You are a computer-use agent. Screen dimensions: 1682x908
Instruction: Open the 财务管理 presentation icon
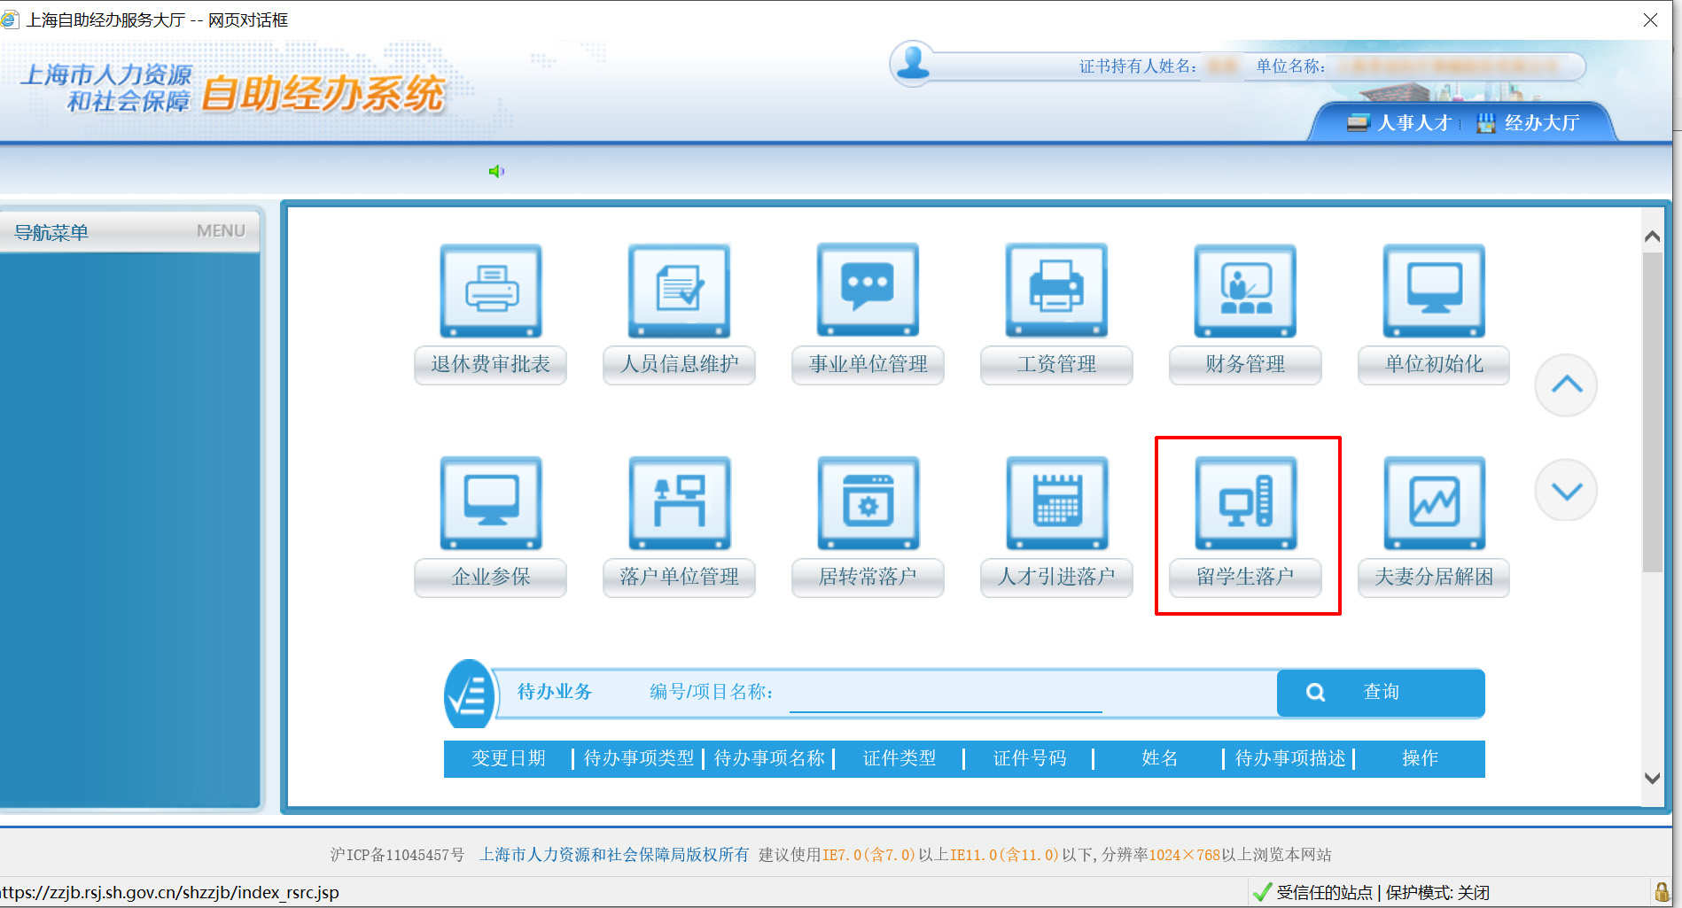[1245, 291]
